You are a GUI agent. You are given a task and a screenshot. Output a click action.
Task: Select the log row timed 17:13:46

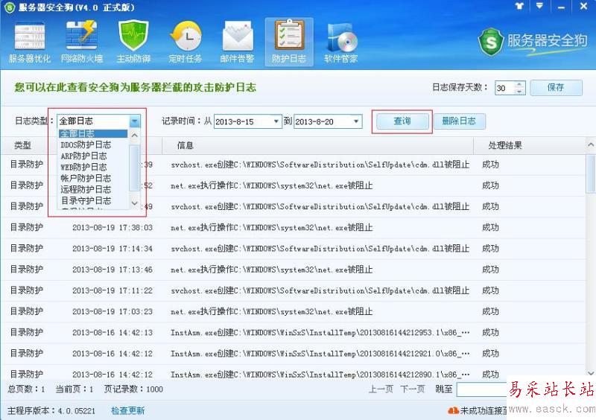click(293, 270)
